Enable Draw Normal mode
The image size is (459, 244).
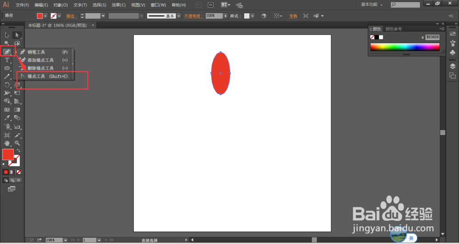tap(6, 180)
